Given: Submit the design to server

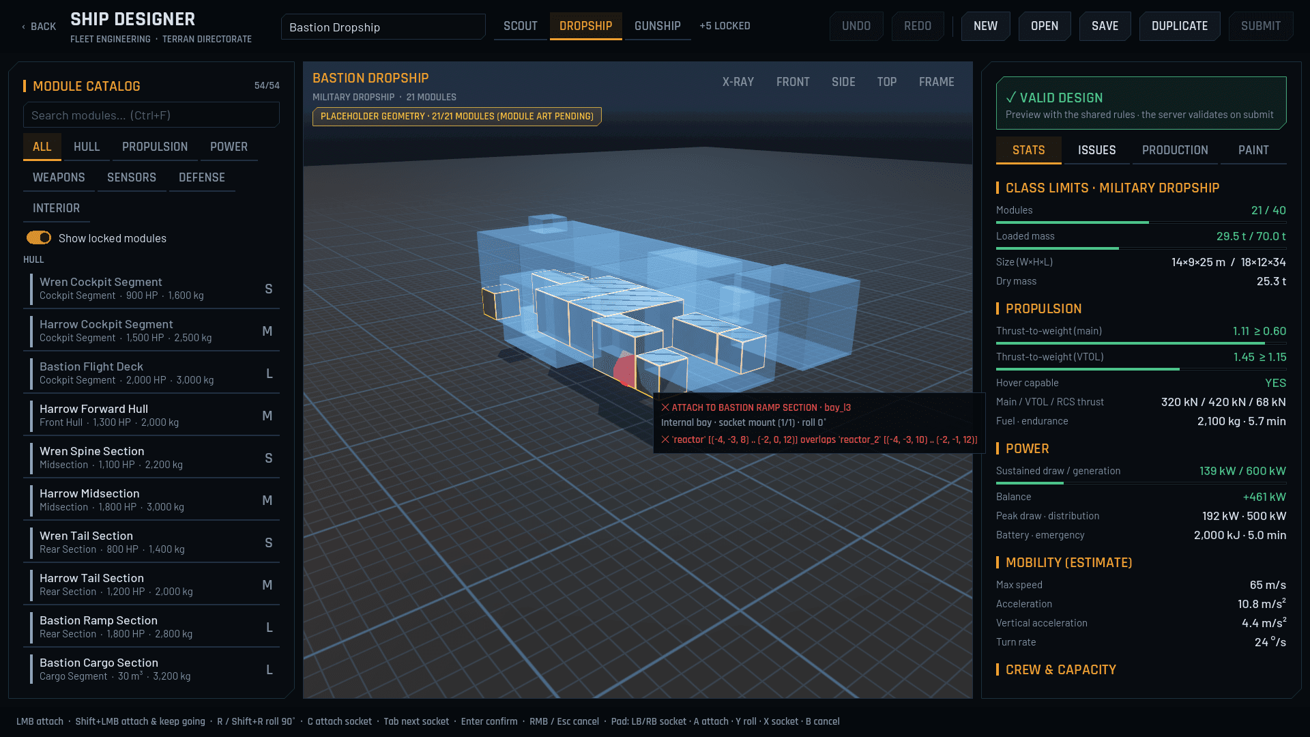Looking at the screenshot, I should pos(1261,26).
